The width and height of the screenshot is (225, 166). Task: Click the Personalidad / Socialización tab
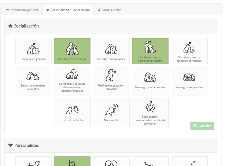point(68,10)
